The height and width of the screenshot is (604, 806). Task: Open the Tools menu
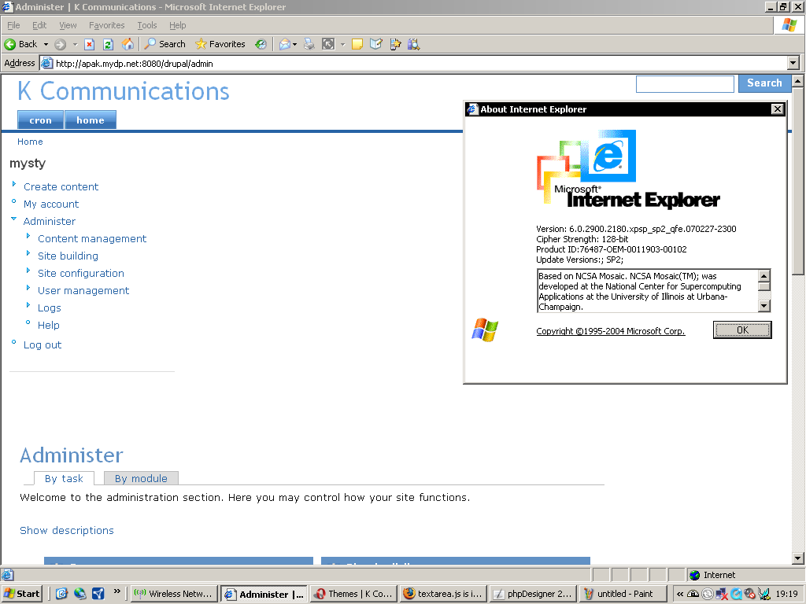click(147, 25)
